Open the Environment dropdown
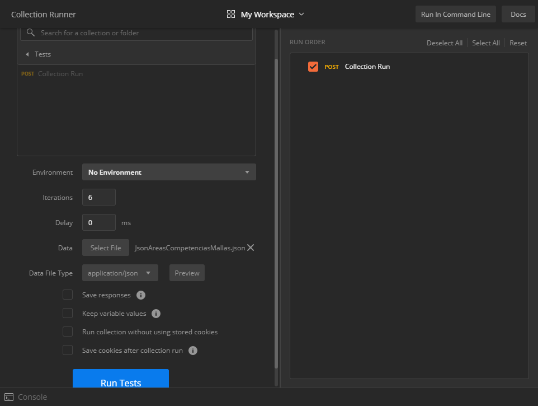538x406 pixels. (169, 172)
